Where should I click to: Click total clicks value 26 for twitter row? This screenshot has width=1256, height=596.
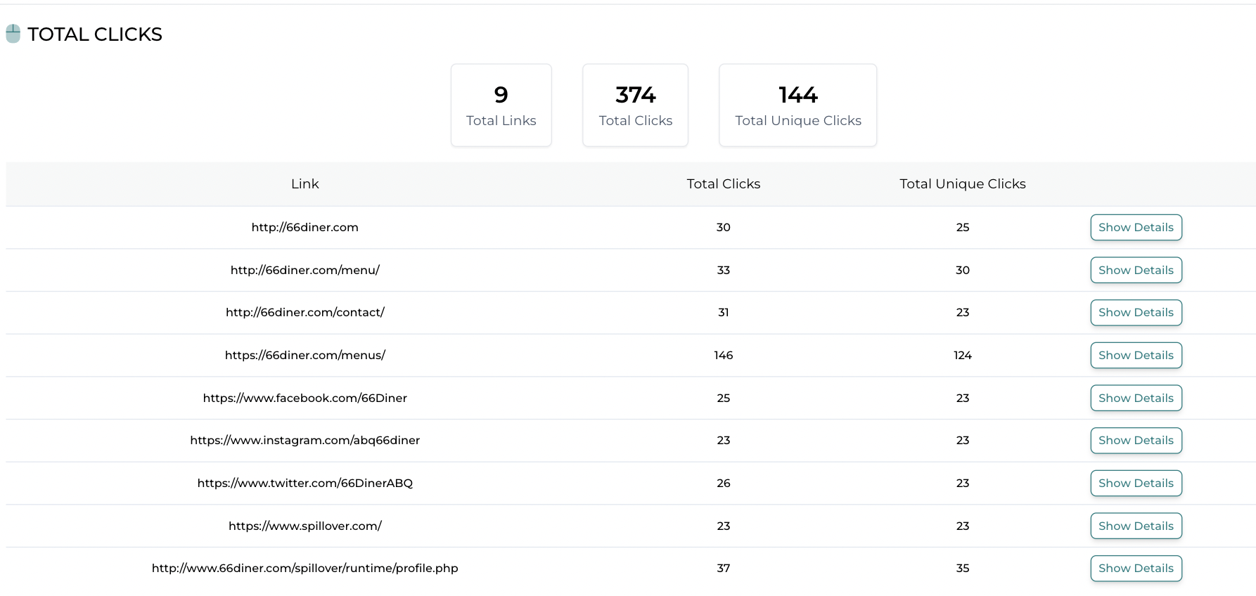coord(724,483)
